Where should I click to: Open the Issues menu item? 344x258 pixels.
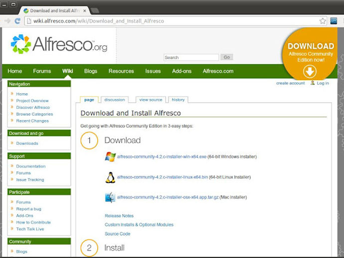pos(153,71)
